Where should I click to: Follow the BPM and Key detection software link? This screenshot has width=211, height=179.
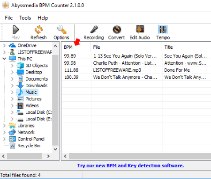pyautogui.click(x=130, y=165)
